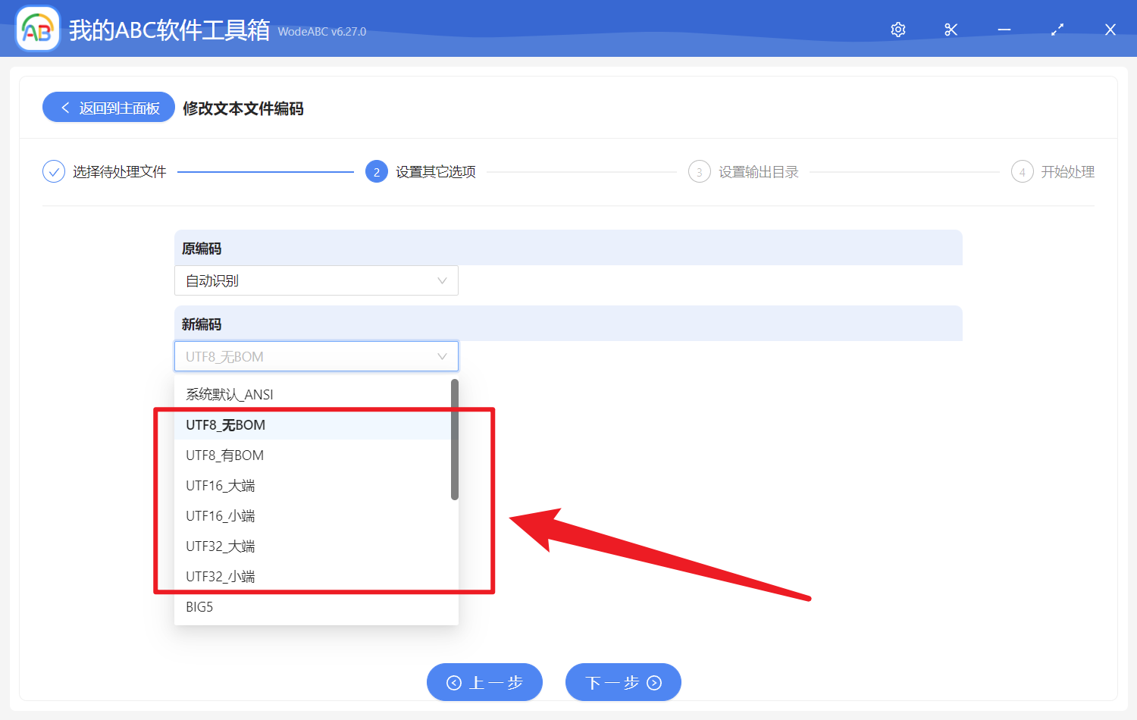Click the scrollbar in the encoding list
The image size is (1137, 720).
tap(454, 440)
